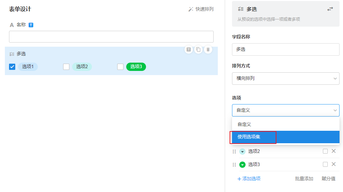Image resolution: width=343 pixels, height=192 pixels.
Task: Click the switch field type arrows icon
Action: pos(330,9)
